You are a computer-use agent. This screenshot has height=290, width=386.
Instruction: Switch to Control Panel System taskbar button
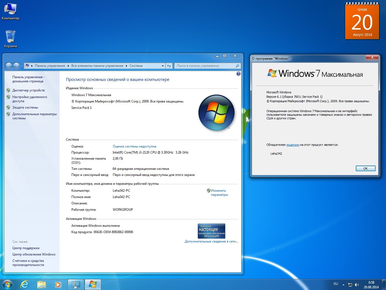coord(76,284)
